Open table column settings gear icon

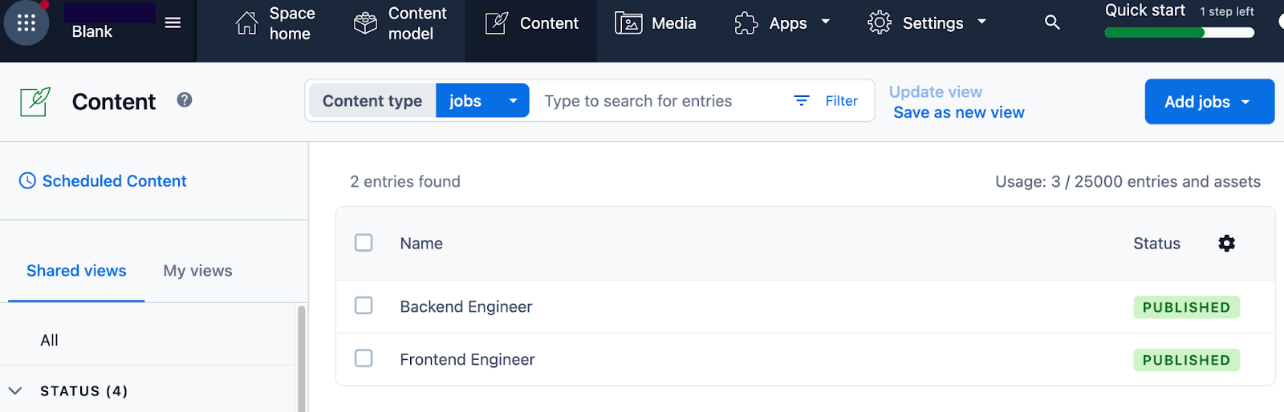click(1226, 244)
